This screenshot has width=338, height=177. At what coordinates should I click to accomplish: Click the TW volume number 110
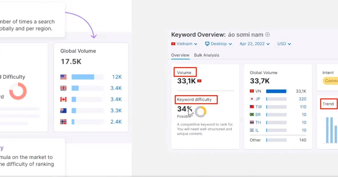(x=303, y=107)
